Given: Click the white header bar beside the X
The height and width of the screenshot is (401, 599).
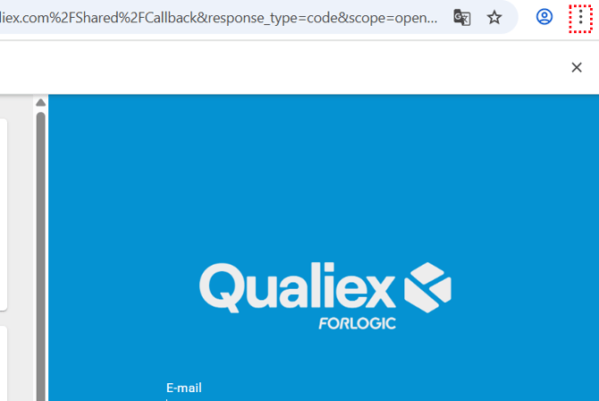Looking at the screenshot, I should (x=283, y=67).
